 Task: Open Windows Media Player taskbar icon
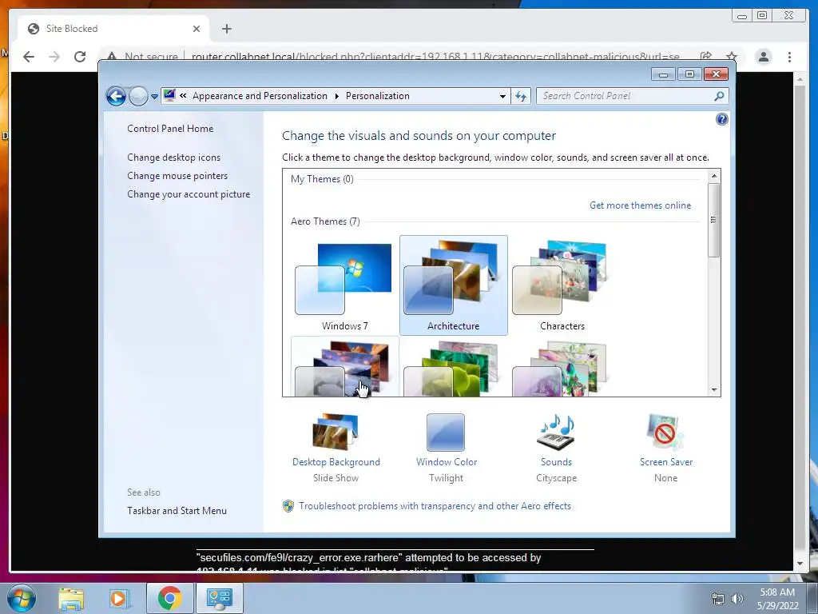point(120,598)
